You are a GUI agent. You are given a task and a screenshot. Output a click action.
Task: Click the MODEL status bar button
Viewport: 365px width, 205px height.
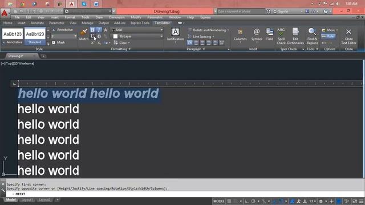click(x=219, y=201)
